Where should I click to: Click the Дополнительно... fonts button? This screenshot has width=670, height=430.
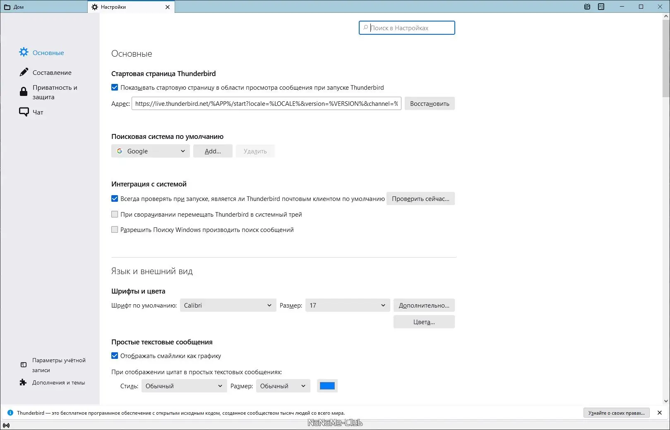click(424, 305)
